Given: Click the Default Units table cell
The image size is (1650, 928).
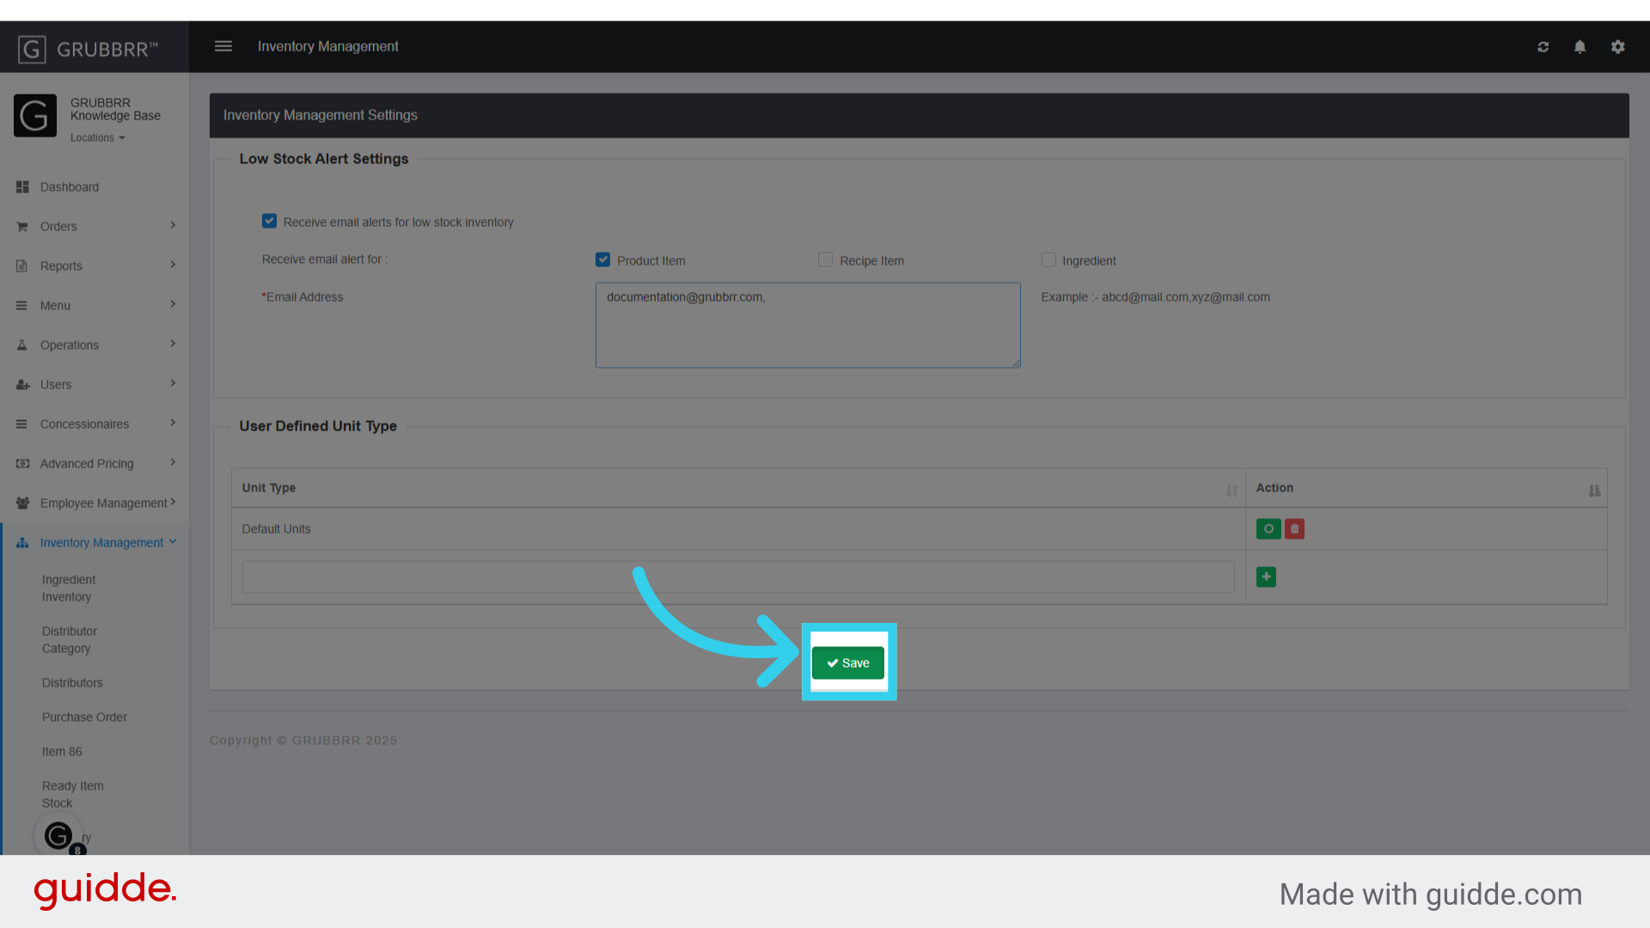Looking at the screenshot, I should click(738, 529).
